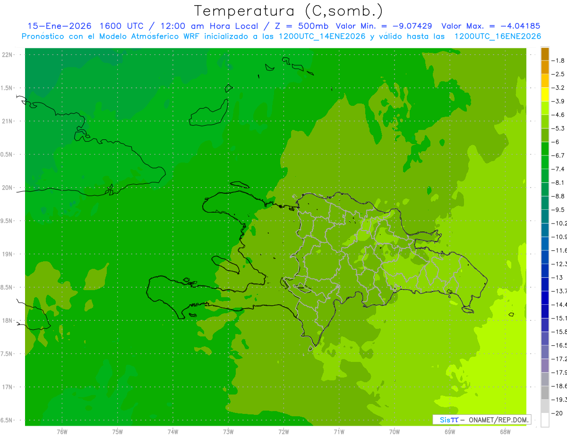
Task: Click the '-17.2' colorbar label
Action: [559, 359]
